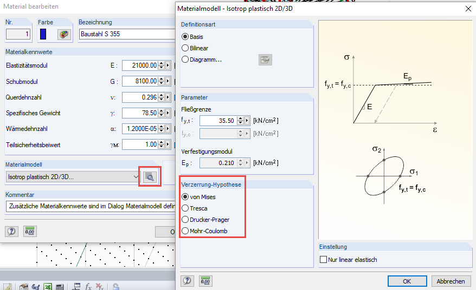Open units and decimals in Materialmodell dialog

pyautogui.click(x=205, y=281)
